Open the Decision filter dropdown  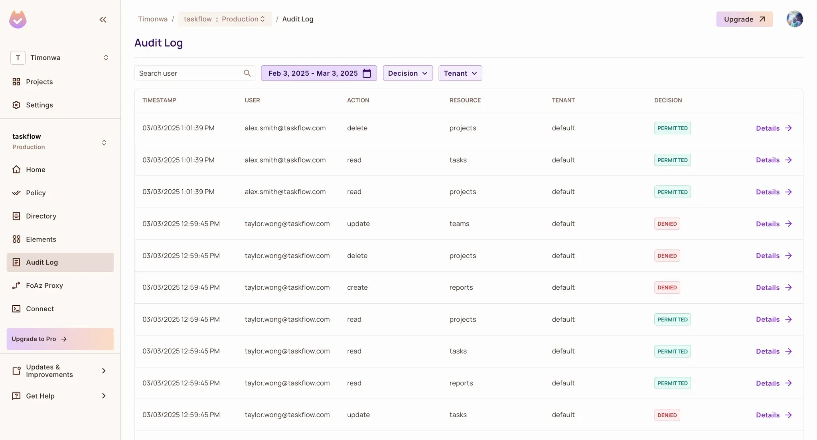(x=407, y=73)
